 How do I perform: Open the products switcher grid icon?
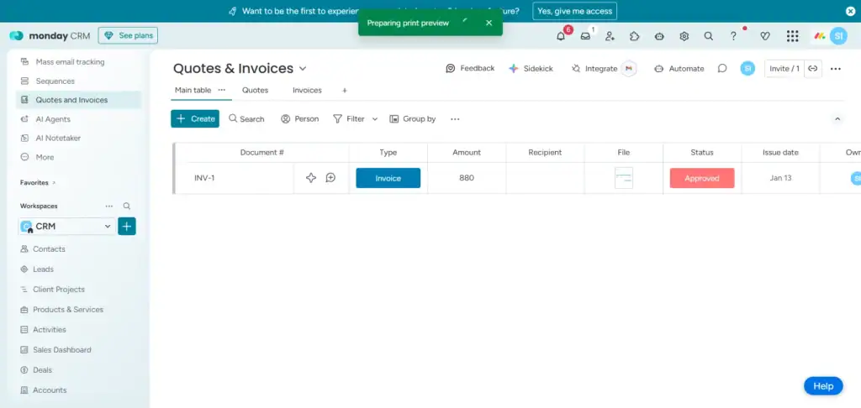(x=792, y=36)
